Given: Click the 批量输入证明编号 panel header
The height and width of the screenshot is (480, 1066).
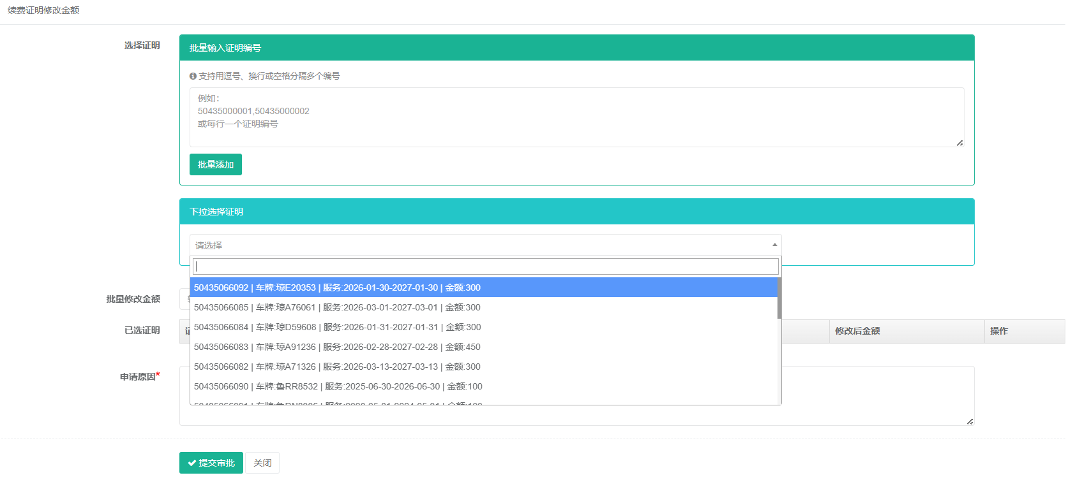Looking at the screenshot, I should (x=576, y=48).
